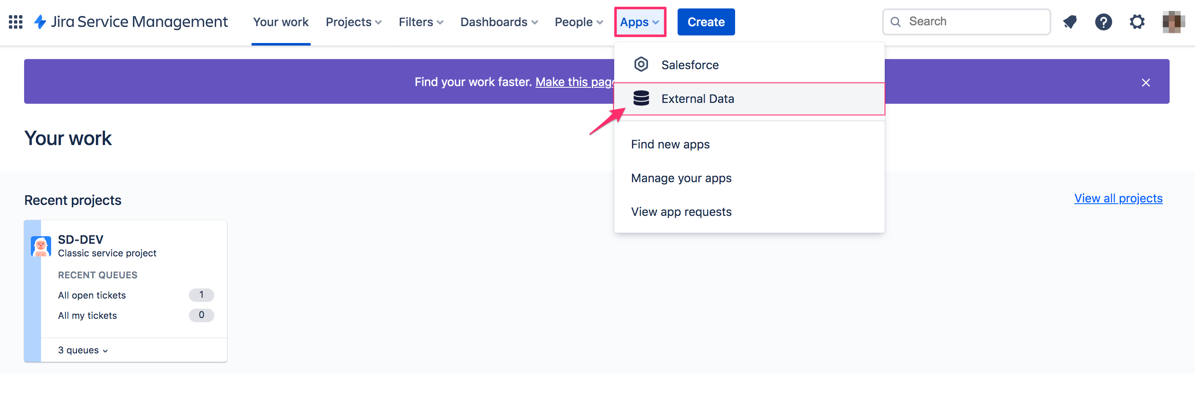
Task: Select External Data from the Apps menu
Action: pos(749,99)
